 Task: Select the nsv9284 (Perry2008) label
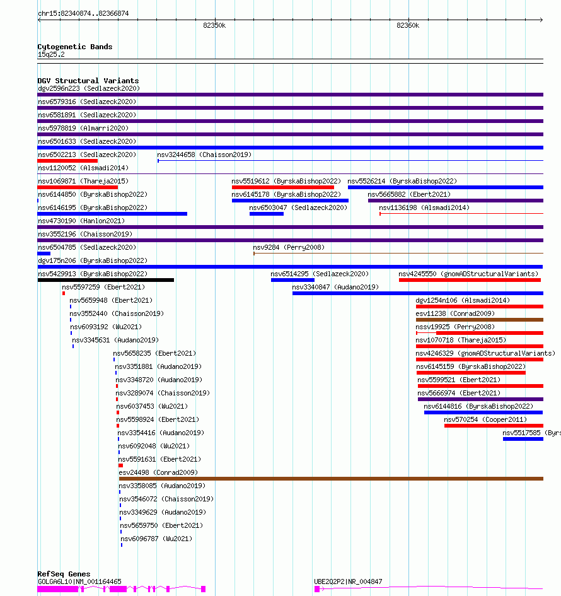click(289, 247)
